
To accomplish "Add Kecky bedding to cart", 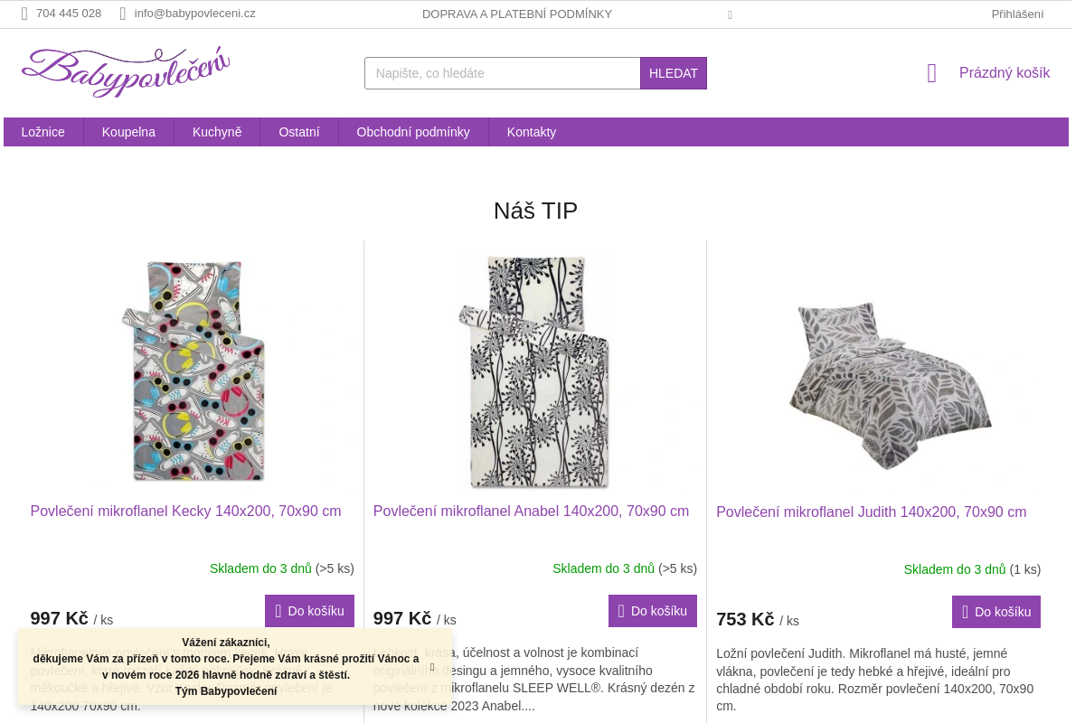I will tap(309, 611).
